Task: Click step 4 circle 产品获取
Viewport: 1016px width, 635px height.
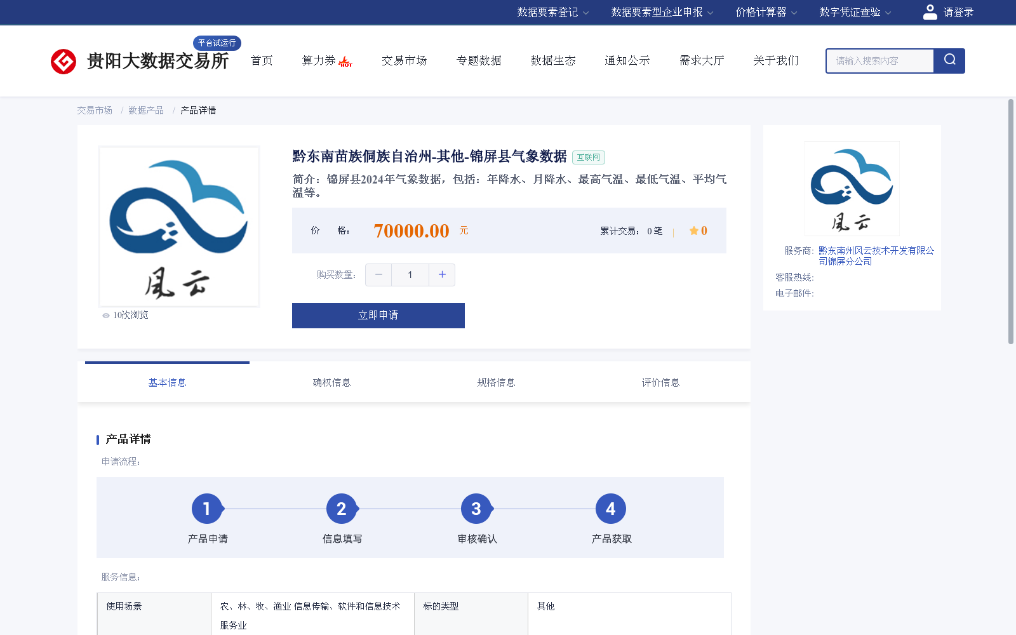Action: point(611,509)
